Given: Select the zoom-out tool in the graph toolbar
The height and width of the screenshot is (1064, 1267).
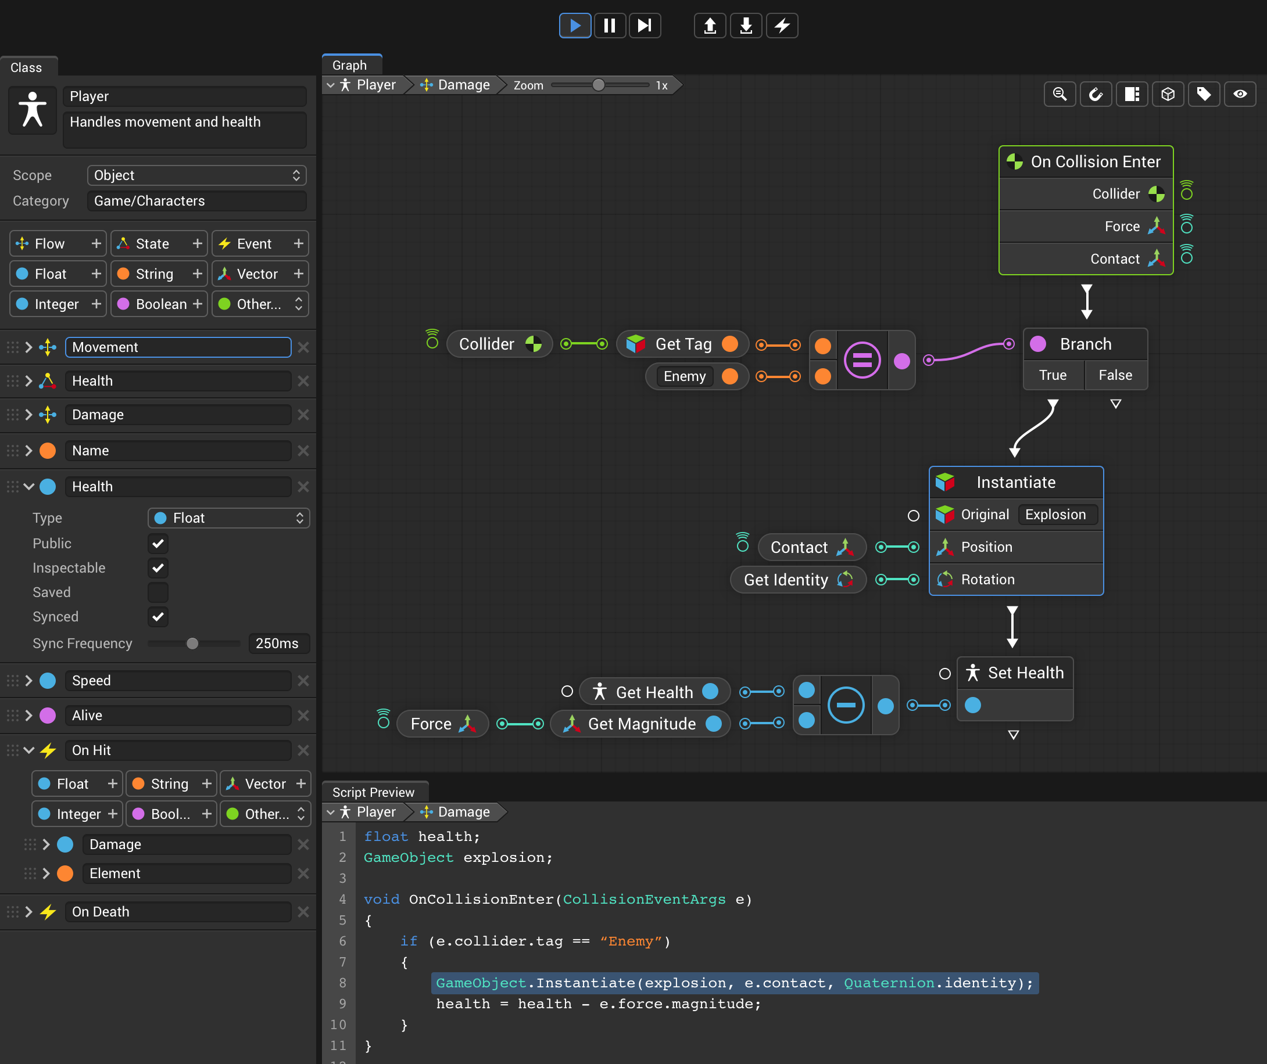Looking at the screenshot, I should [1060, 94].
